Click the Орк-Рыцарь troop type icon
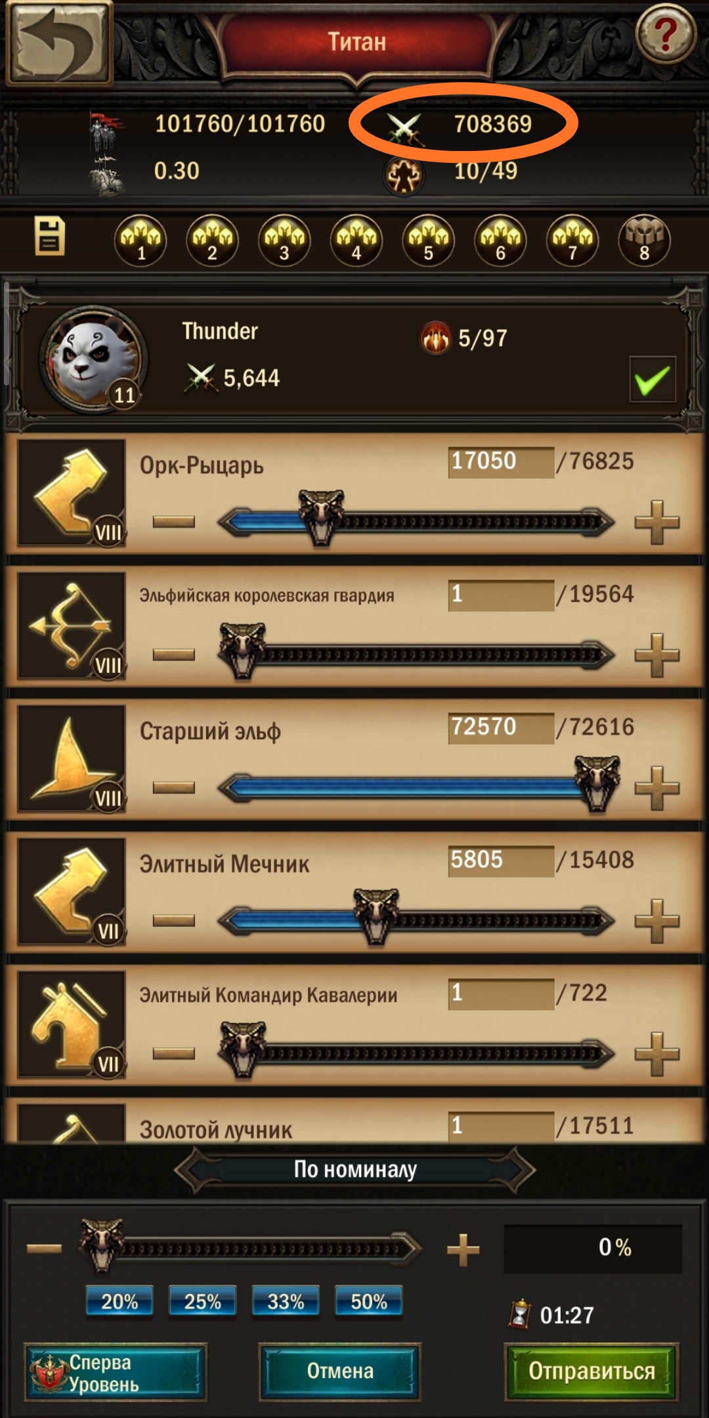709x1418 pixels. click(72, 492)
